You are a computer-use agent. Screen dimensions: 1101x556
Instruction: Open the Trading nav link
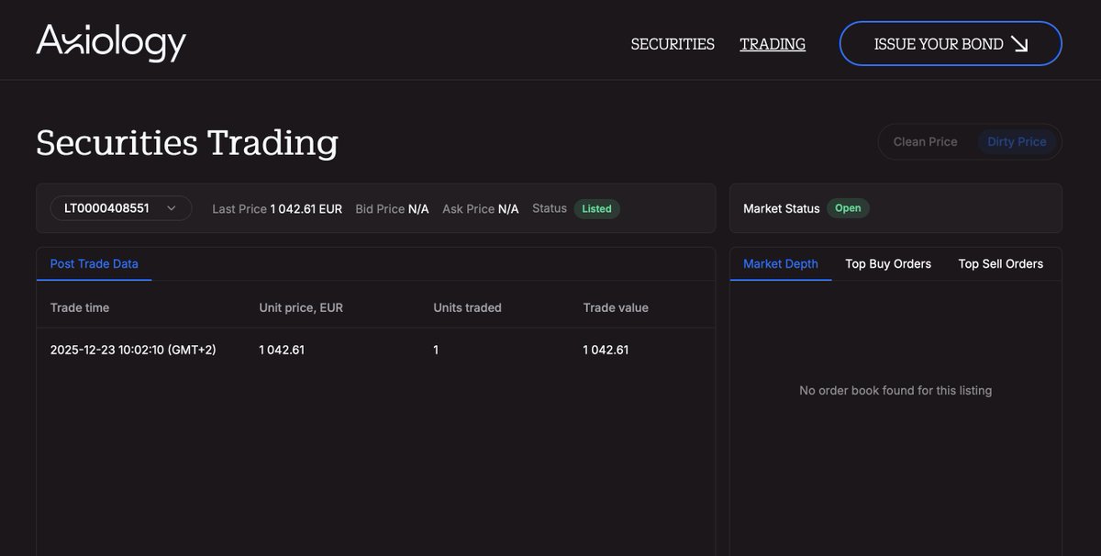point(773,44)
